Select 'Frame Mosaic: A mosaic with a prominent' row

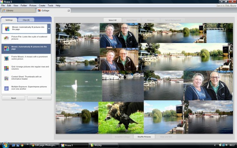(26, 58)
